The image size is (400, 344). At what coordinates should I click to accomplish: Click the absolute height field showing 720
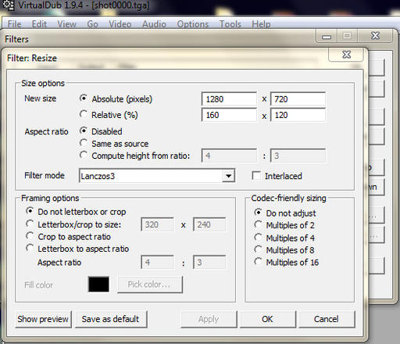click(298, 99)
